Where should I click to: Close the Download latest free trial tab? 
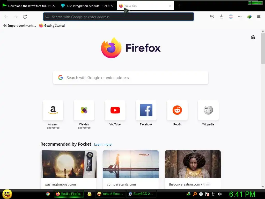pyautogui.click(x=54, y=6)
